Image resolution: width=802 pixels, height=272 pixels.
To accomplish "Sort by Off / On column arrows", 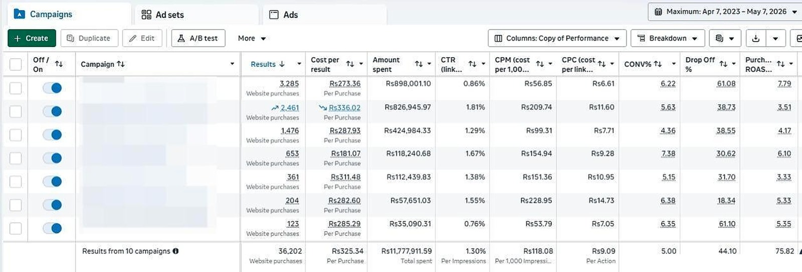I will 59,64.
